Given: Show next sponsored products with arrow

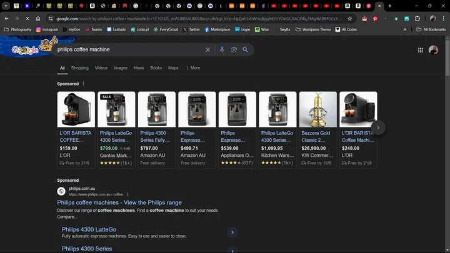Looking at the screenshot, I should click(378, 127).
